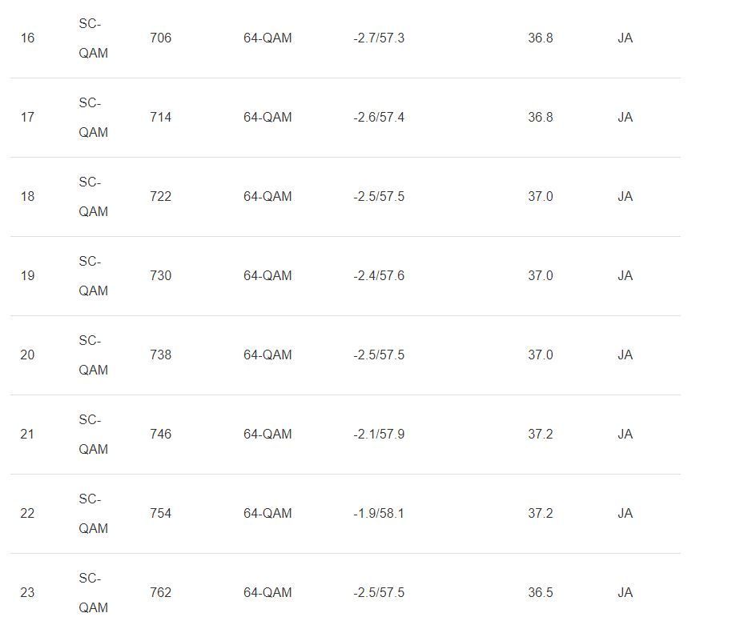Screen dimensions: 740x629
Task: Click the 37.2 value in row 21
Action: (541, 434)
